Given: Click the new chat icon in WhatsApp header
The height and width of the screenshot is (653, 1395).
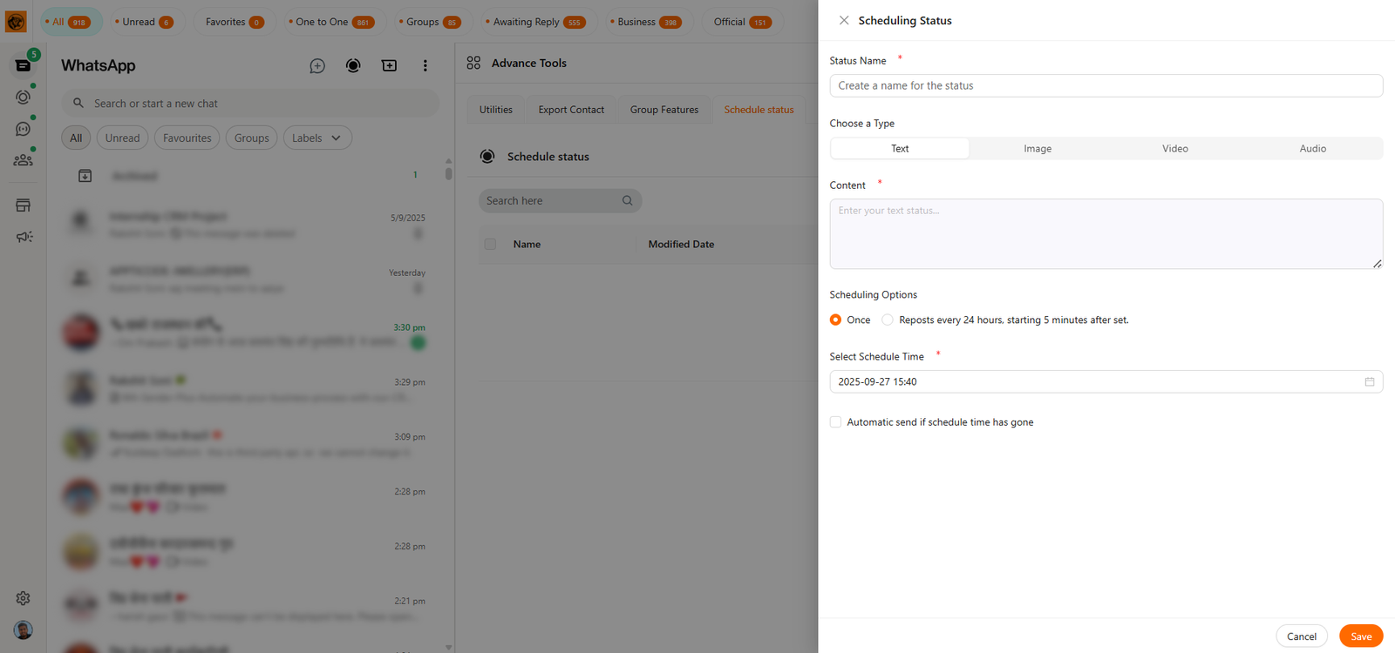Looking at the screenshot, I should point(317,65).
